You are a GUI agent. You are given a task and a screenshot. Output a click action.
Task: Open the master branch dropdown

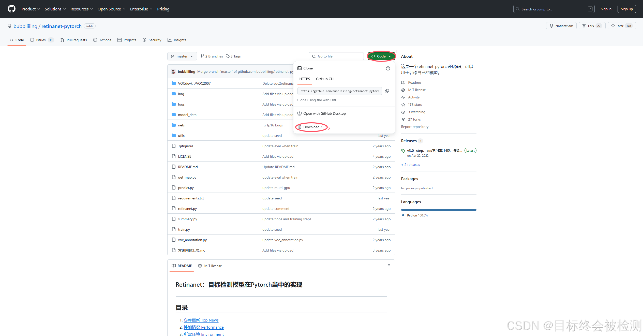[182, 56]
